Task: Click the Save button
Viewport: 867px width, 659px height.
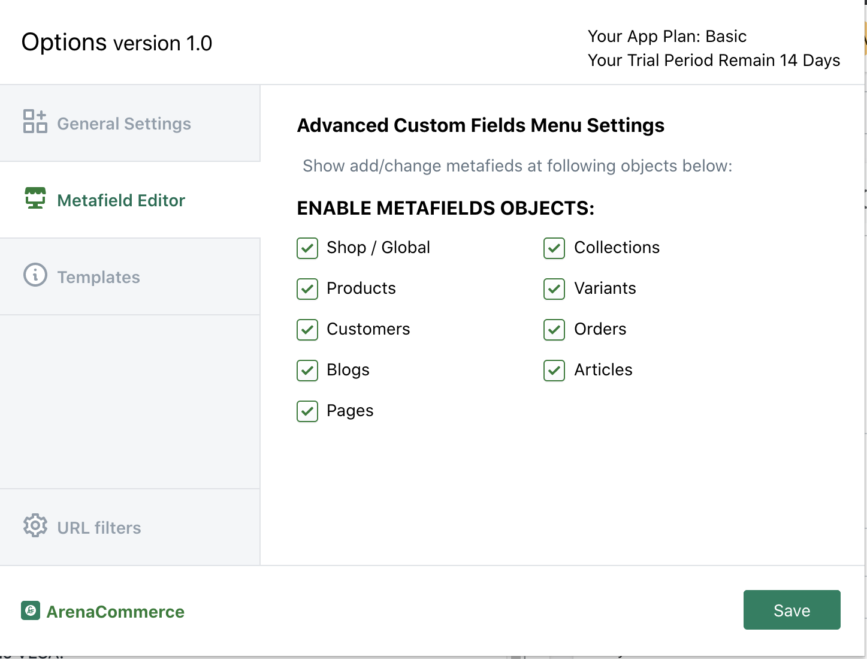Action: [792, 610]
